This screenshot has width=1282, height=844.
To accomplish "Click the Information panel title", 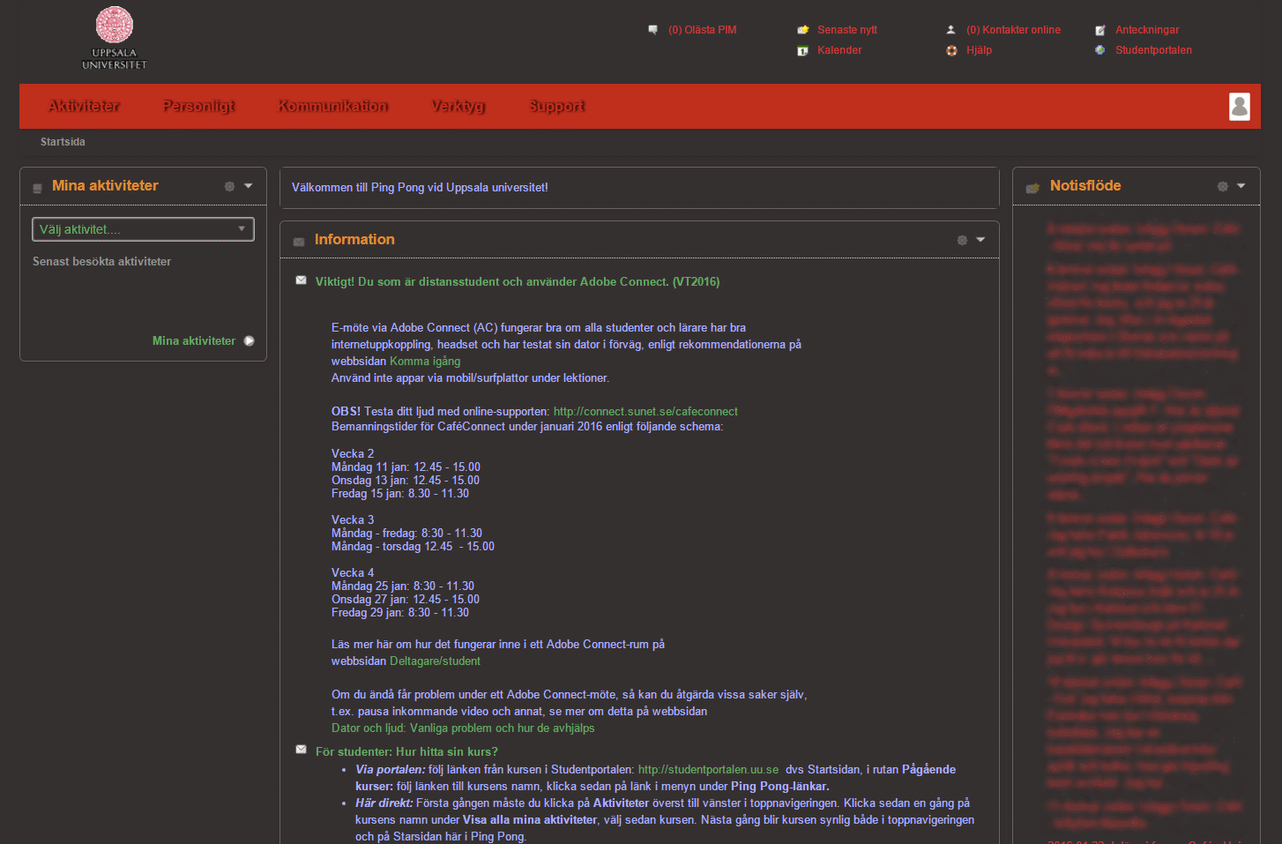I will pyautogui.click(x=354, y=240).
